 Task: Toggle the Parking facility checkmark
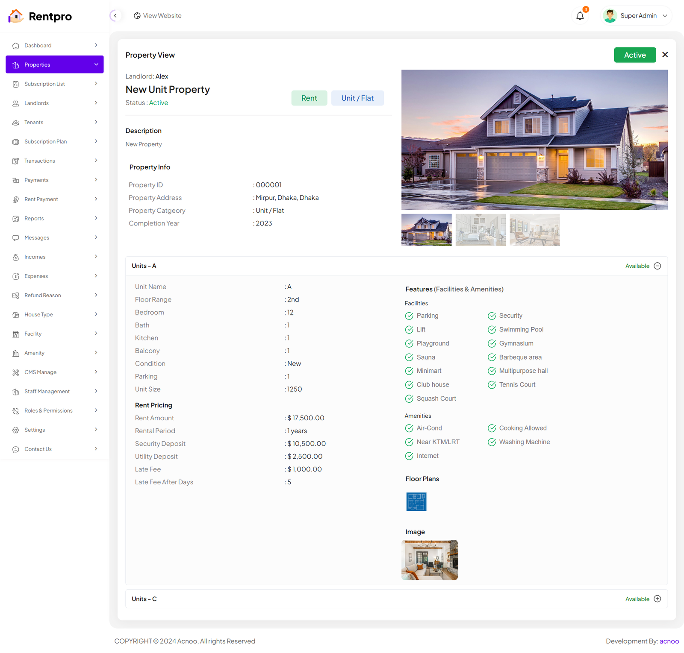pyautogui.click(x=409, y=316)
